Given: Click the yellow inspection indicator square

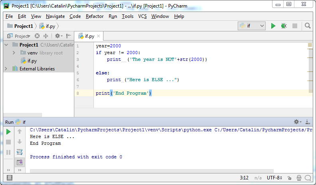Looking at the screenshot, I should click(x=310, y=45).
